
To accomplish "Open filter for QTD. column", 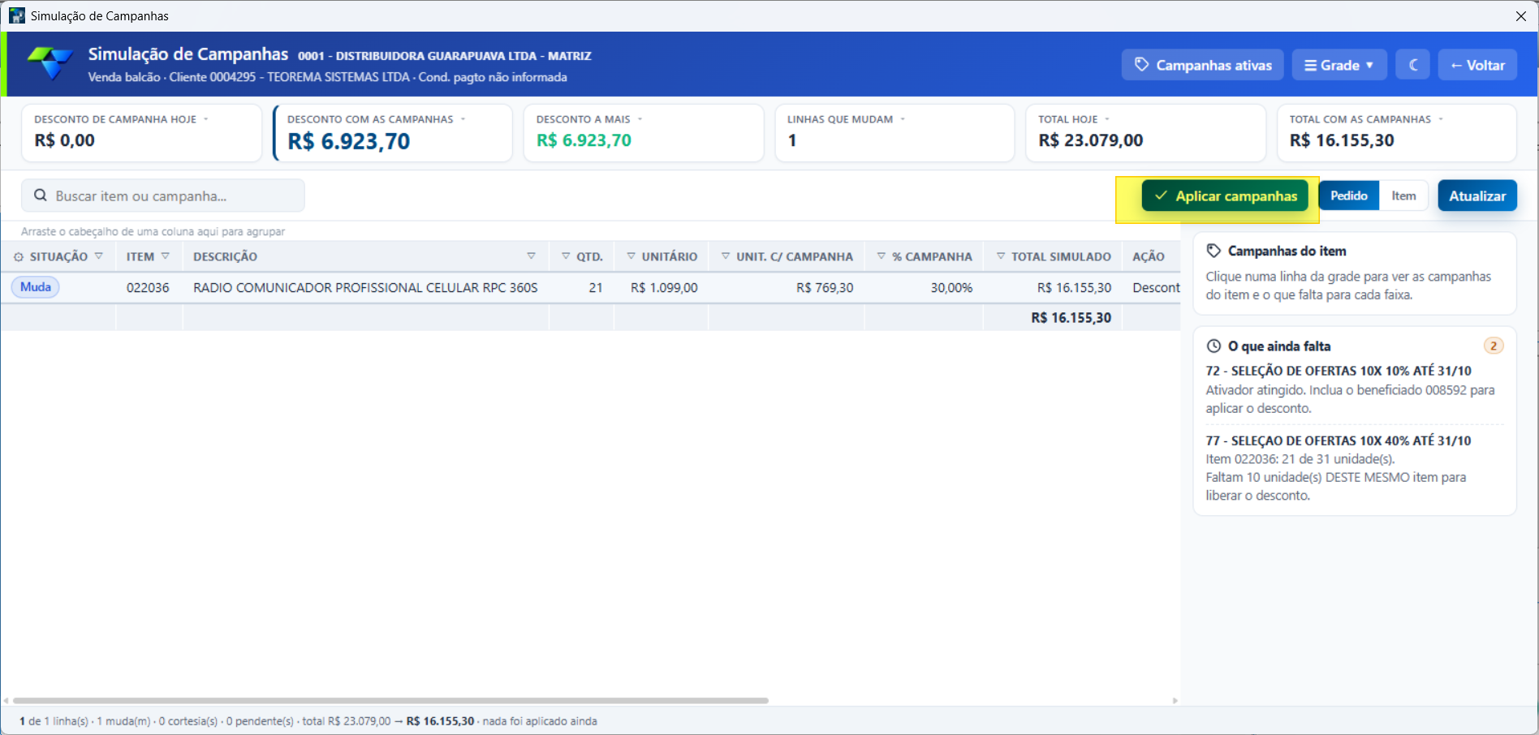I will tap(566, 256).
